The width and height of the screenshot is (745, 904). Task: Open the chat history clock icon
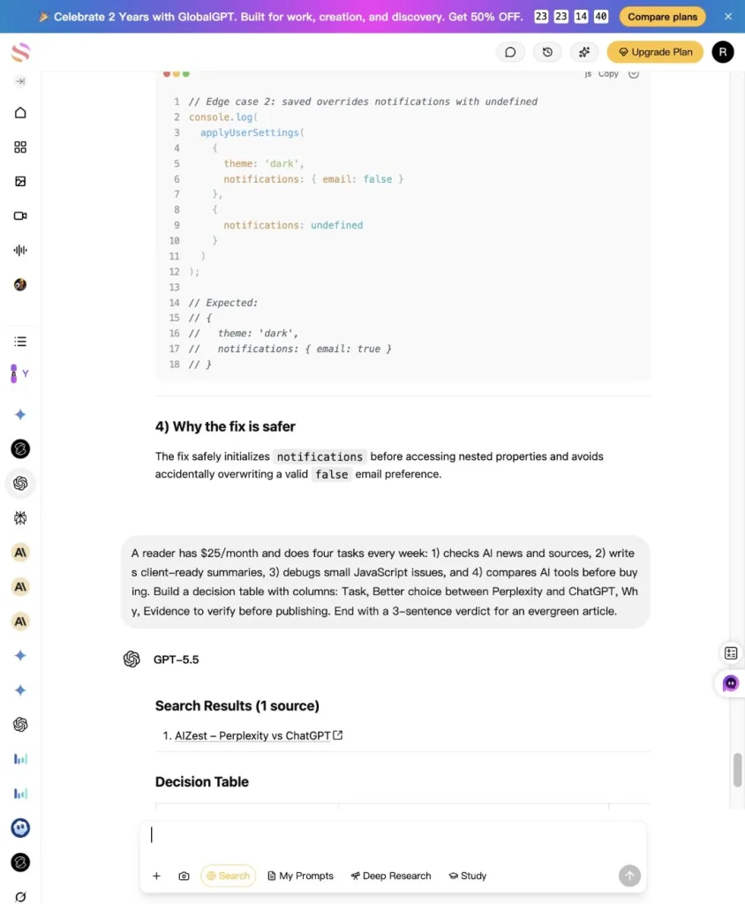pyautogui.click(x=547, y=52)
